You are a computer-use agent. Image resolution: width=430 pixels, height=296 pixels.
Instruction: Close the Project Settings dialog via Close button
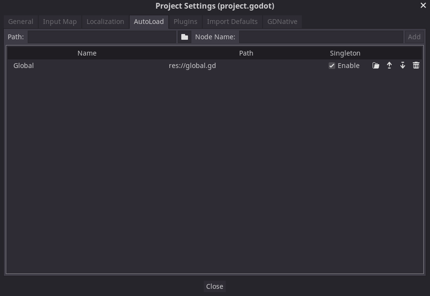214,286
